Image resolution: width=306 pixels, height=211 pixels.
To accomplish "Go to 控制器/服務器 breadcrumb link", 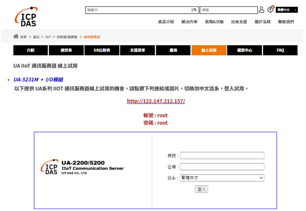I will (67, 37).
